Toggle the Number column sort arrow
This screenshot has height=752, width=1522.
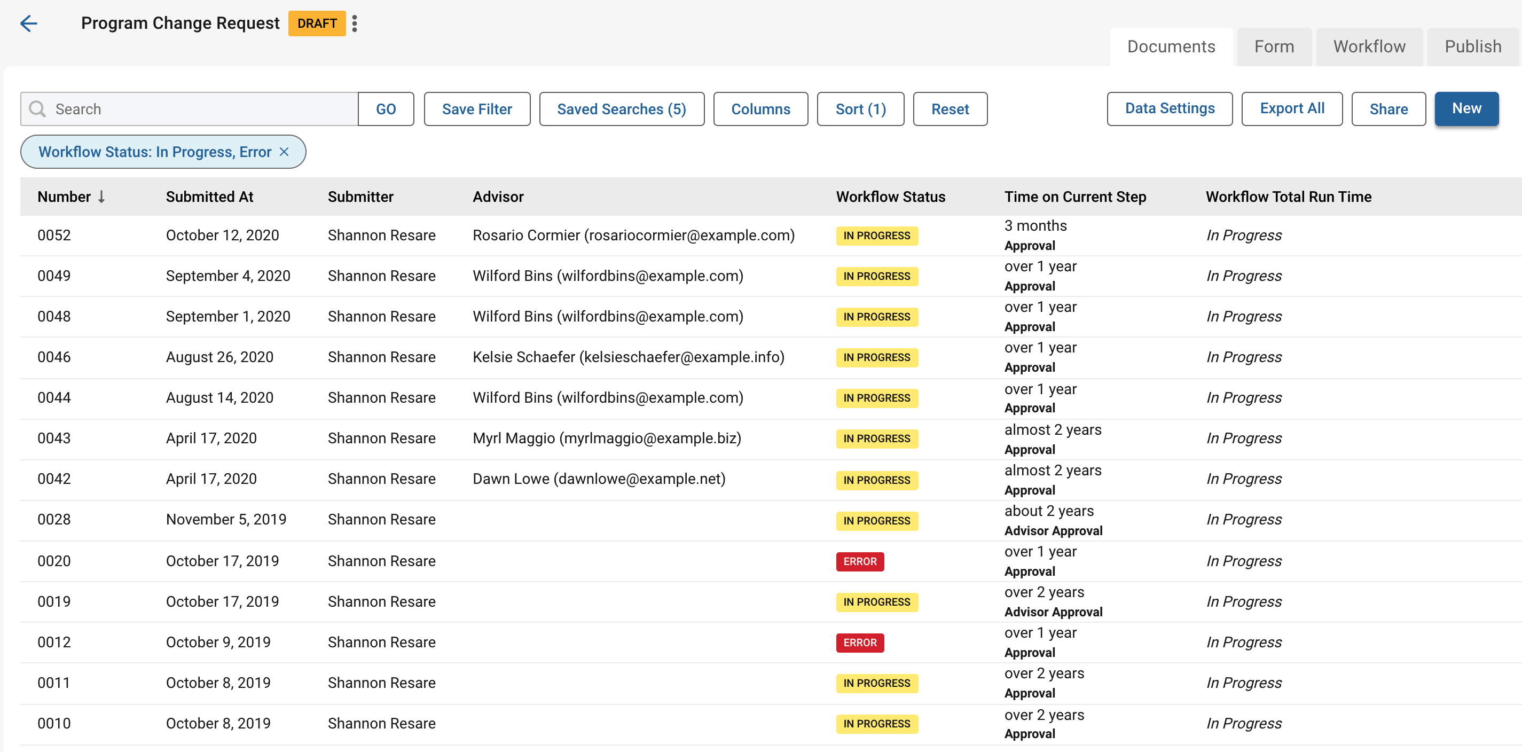coord(101,197)
